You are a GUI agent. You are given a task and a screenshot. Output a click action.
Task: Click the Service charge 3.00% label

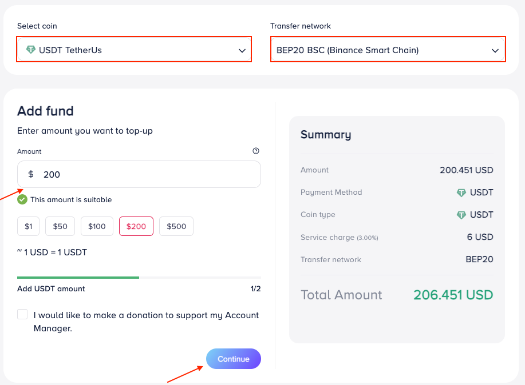[x=339, y=237]
